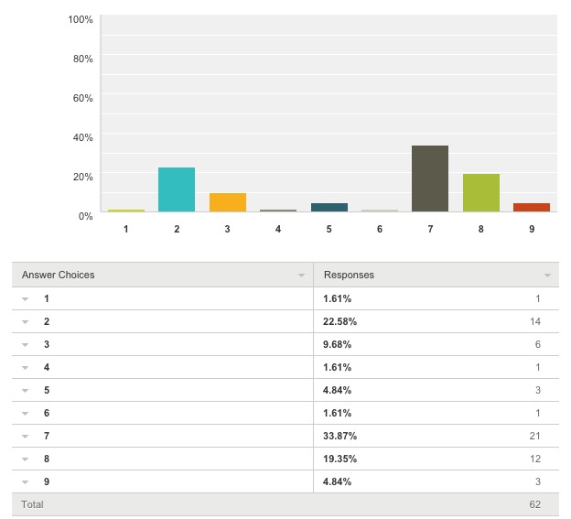Select the red bar for choice 9
The image size is (571, 519).
pos(532,207)
